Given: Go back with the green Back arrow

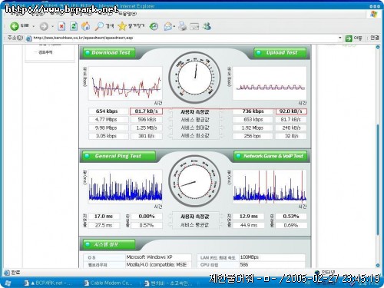Looking at the screenshot, I should coord(15,26).
